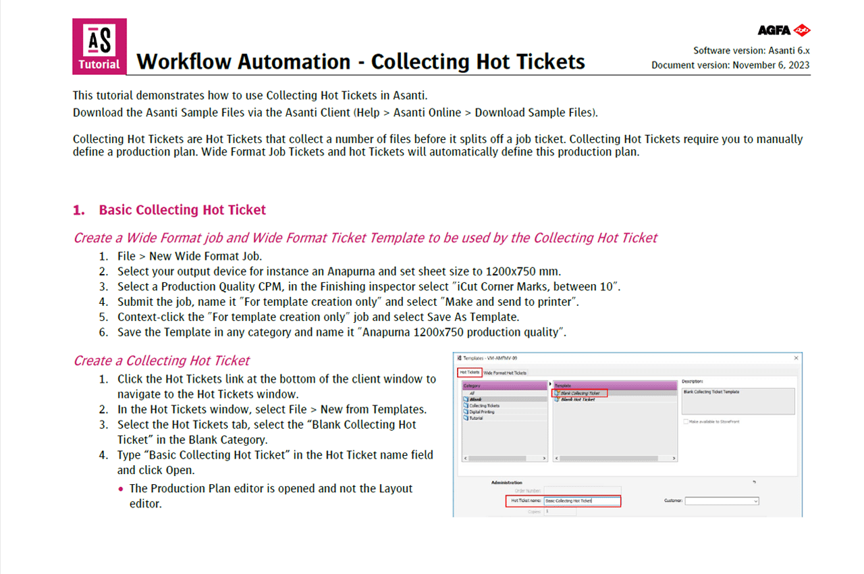Viewport: 864px width, 574px height.
Task: Click the File > New Wide Format Job step
Action: [x=190, y=257]
